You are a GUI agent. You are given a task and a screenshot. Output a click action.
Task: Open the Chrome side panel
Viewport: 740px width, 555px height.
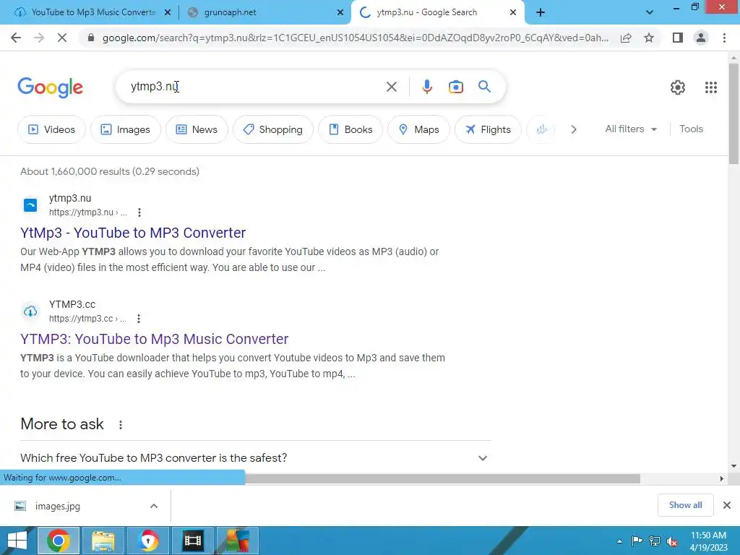(x=678, y=38)
